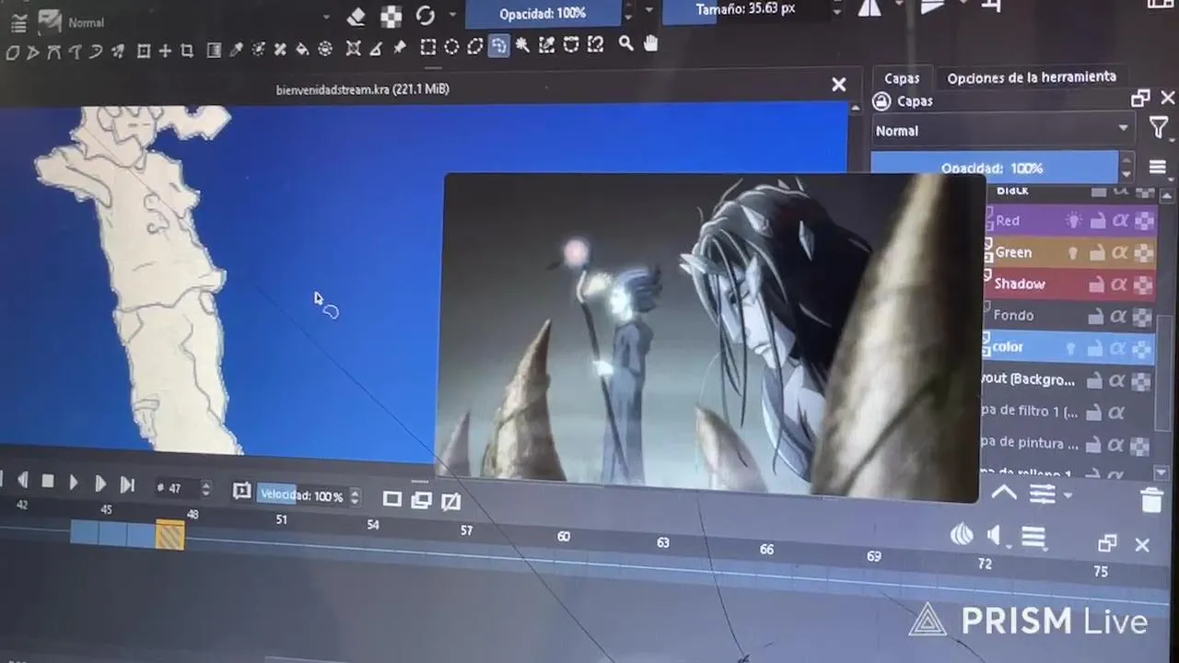Open the brush preset thumbnail chooser
This screenshot has height=663, width=1179.
(x=50, y=21)
